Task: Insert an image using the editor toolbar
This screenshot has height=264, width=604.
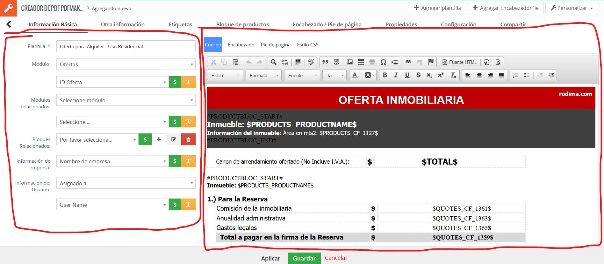Action: point(349,62)
